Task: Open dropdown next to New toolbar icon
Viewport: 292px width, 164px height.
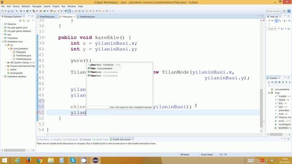Action: (5, 11)
